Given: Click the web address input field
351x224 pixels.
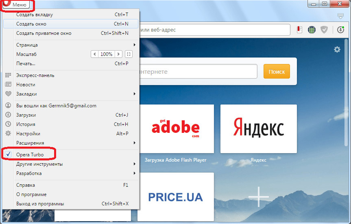Looking at the screenshot, I should [x=214, y=30].
